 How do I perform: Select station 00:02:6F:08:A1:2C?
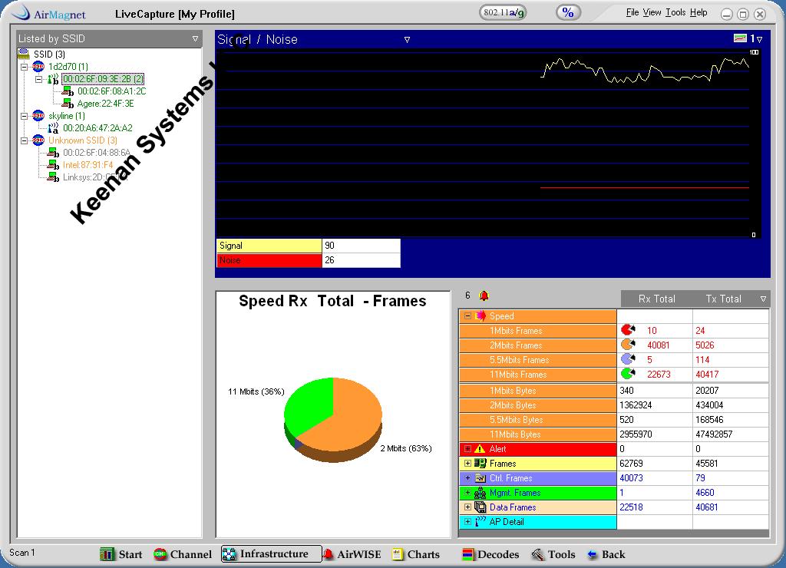click(111, 91)
